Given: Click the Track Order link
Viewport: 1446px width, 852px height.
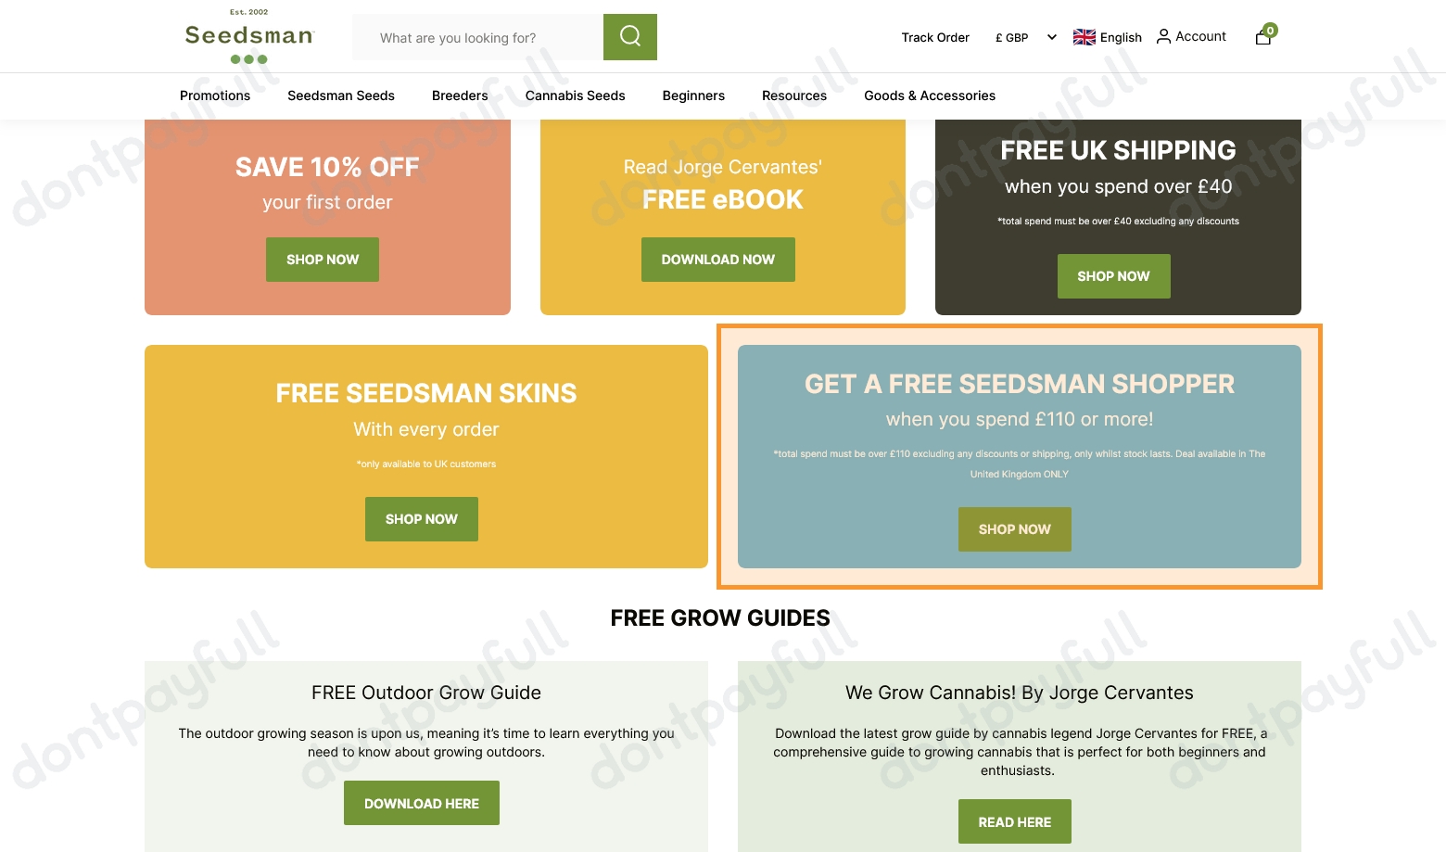Looking at the screenshot, I should coord(935,37).
